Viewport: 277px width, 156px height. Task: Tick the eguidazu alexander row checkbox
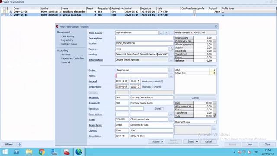4,12
